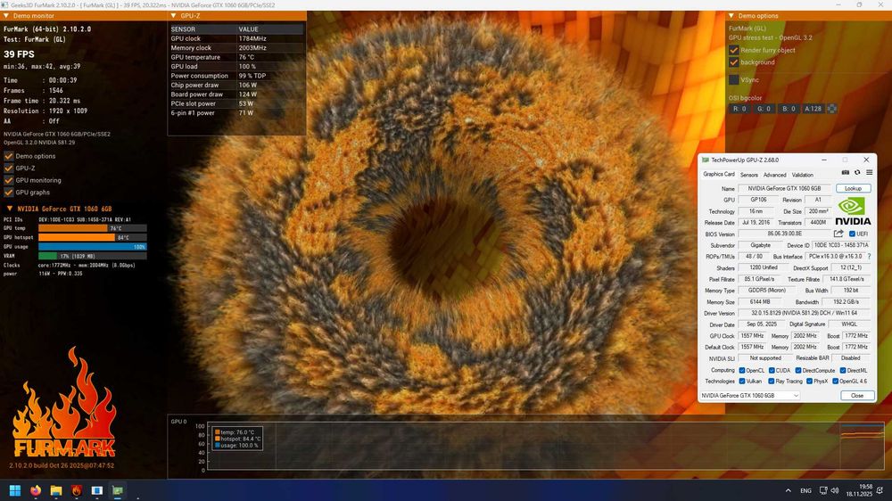Screen dimensions: 892x501
Task: Click the B: 0 color field
Action: pyautogui.click(x=789, y=109)
